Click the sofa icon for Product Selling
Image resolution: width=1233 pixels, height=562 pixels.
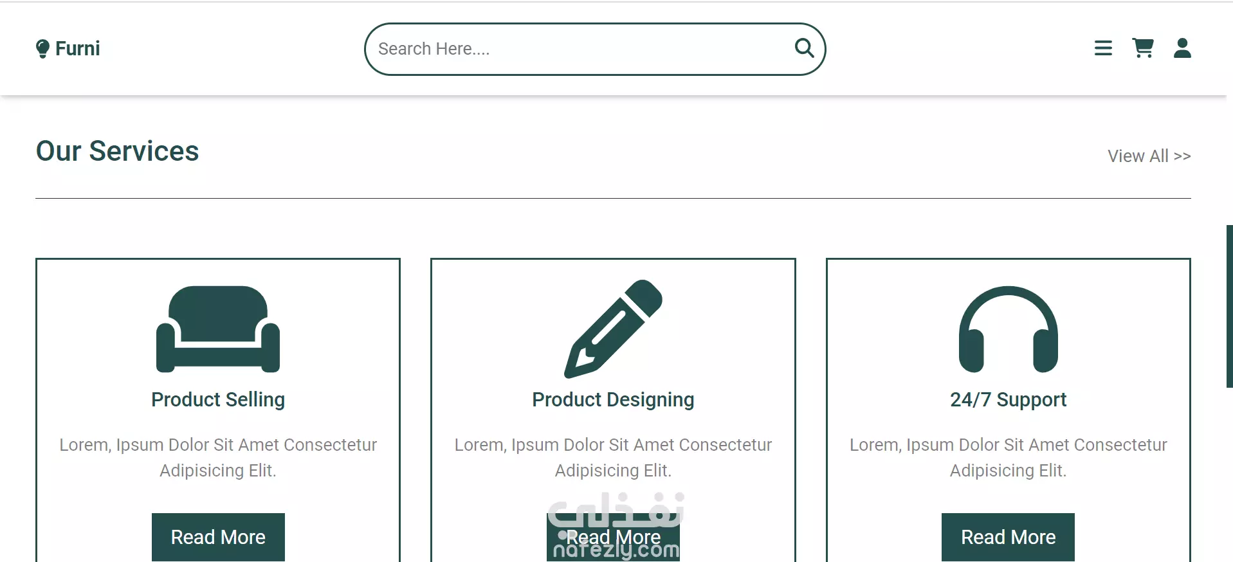[x=218, y=329]
